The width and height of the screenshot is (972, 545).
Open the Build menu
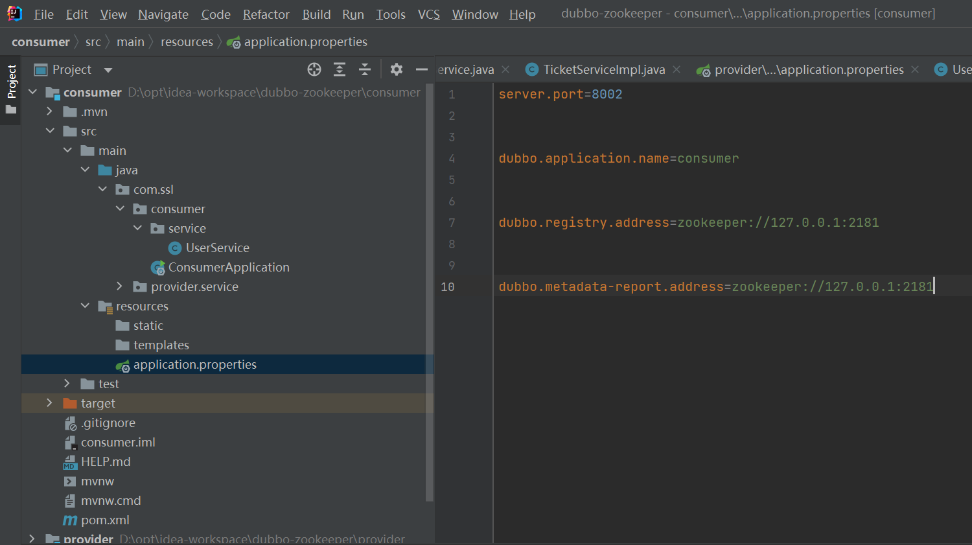(x=316, y=14)
